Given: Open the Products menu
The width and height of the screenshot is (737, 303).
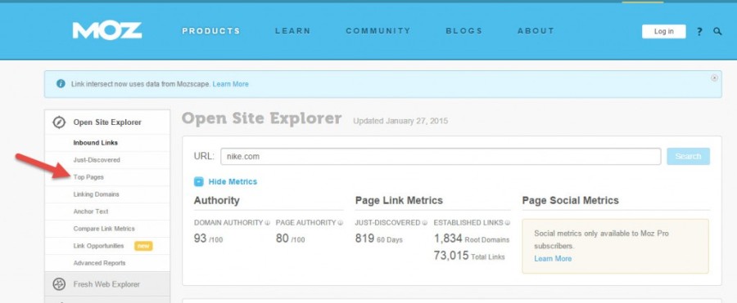Looking at the screenshot, I should pos(211,31).
